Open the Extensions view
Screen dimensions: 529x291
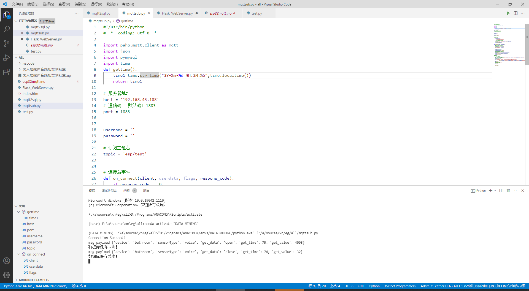pyautogui.click(x=7, y=72)
